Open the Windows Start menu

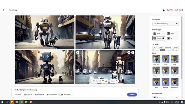pyautogui.click(x=2, y=102)
